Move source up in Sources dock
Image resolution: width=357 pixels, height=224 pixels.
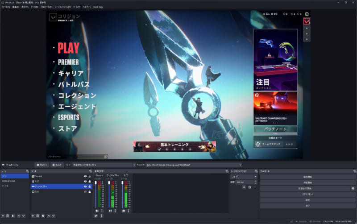pyautogui.click(x=49, y=216)
